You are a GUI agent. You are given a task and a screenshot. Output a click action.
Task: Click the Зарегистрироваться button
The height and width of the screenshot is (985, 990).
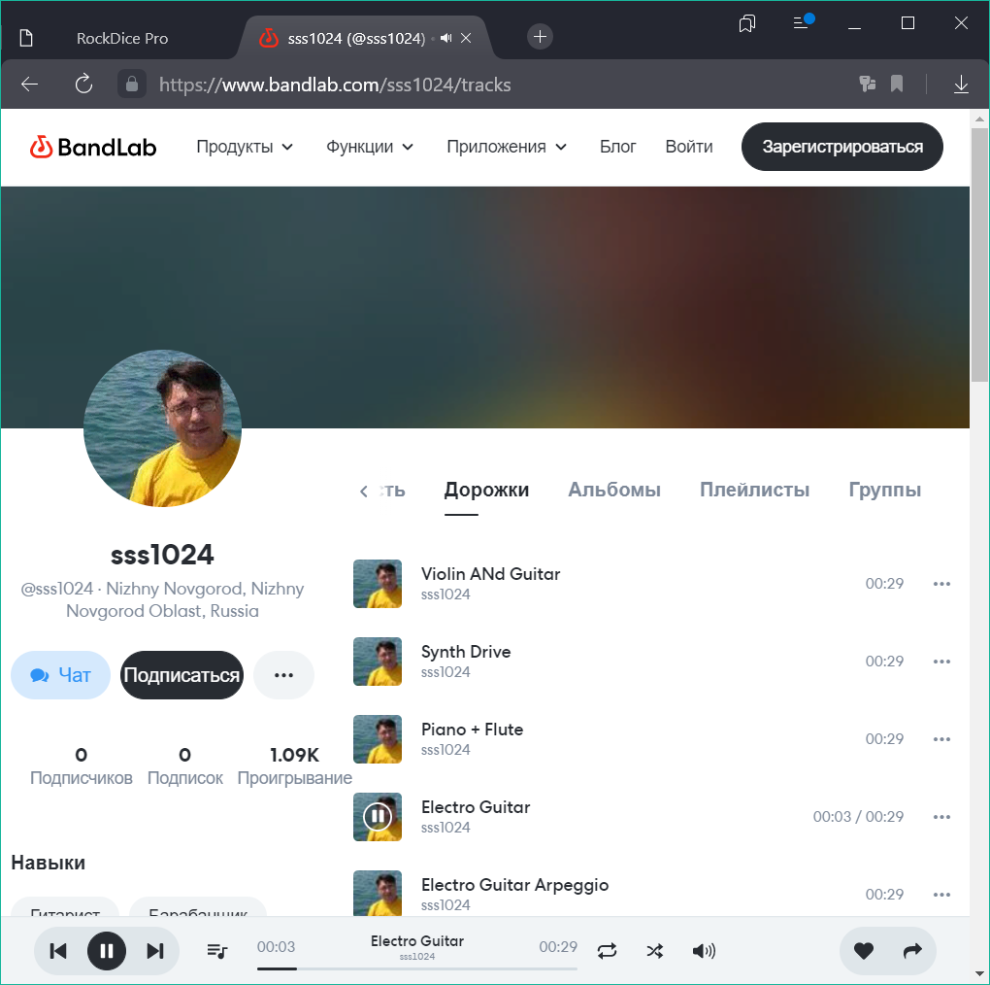[x=842, y=147]
